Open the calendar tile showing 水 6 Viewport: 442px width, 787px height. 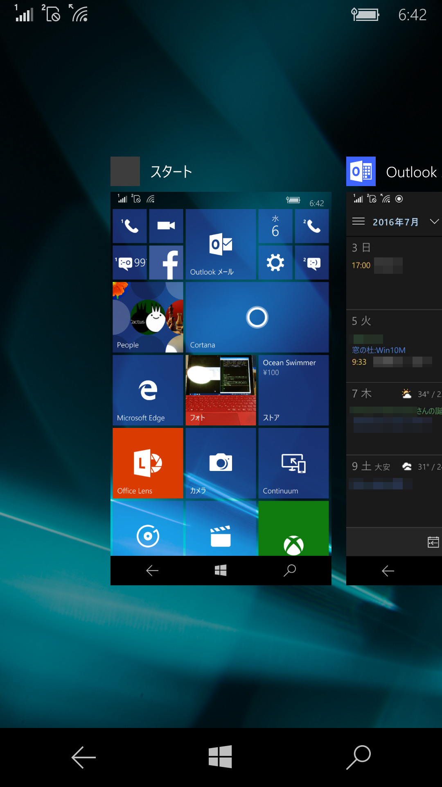point(275,226)
